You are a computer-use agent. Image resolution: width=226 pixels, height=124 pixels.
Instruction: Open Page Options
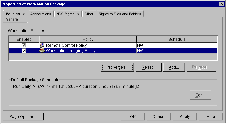[23, 117]
